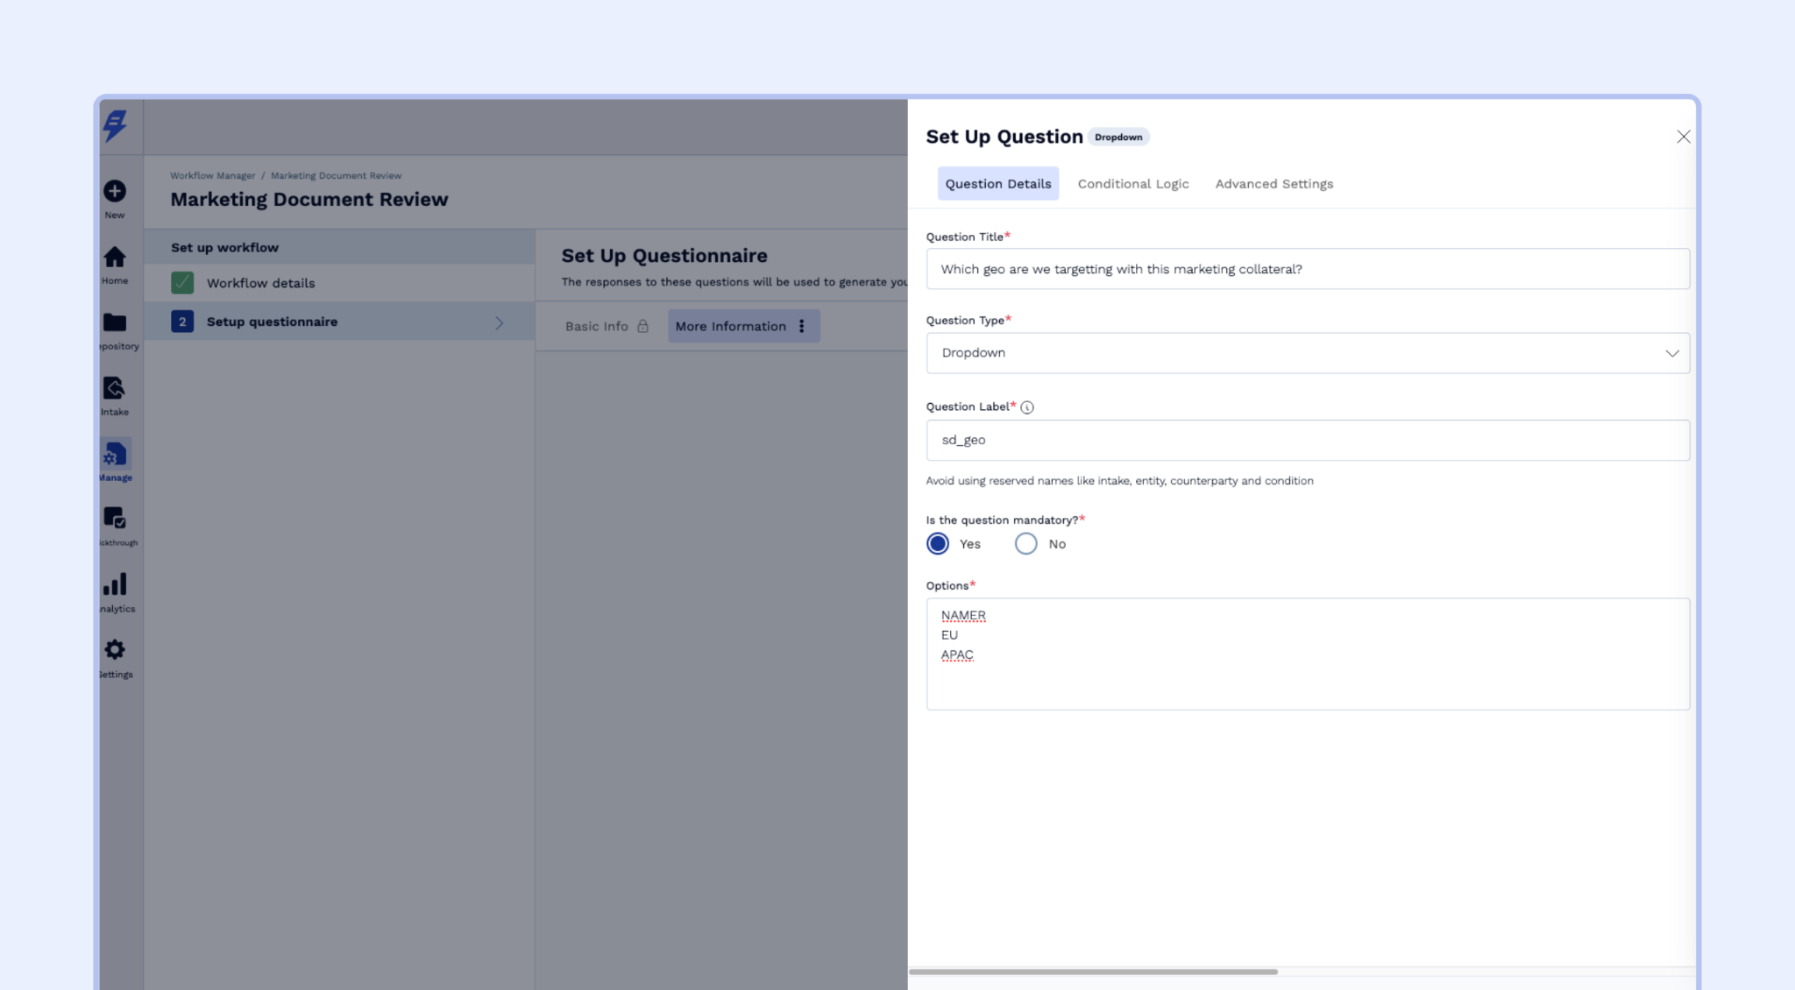Open the Clickthrough icon in sidebar
This screenshot has height=990, width=1795.
click(115, 519)
